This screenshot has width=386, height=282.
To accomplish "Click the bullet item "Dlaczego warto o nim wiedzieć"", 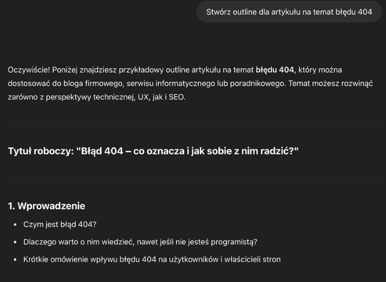I will tap(140, 242).
